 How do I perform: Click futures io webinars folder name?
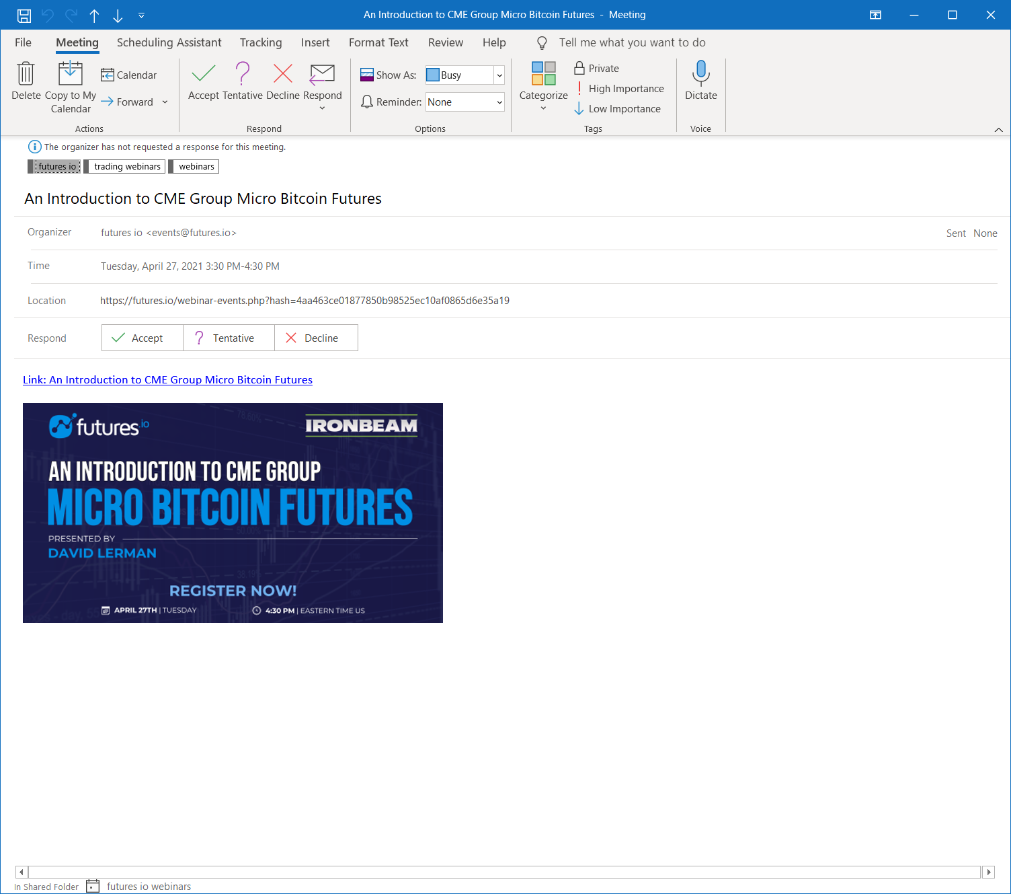pos(149,887)
